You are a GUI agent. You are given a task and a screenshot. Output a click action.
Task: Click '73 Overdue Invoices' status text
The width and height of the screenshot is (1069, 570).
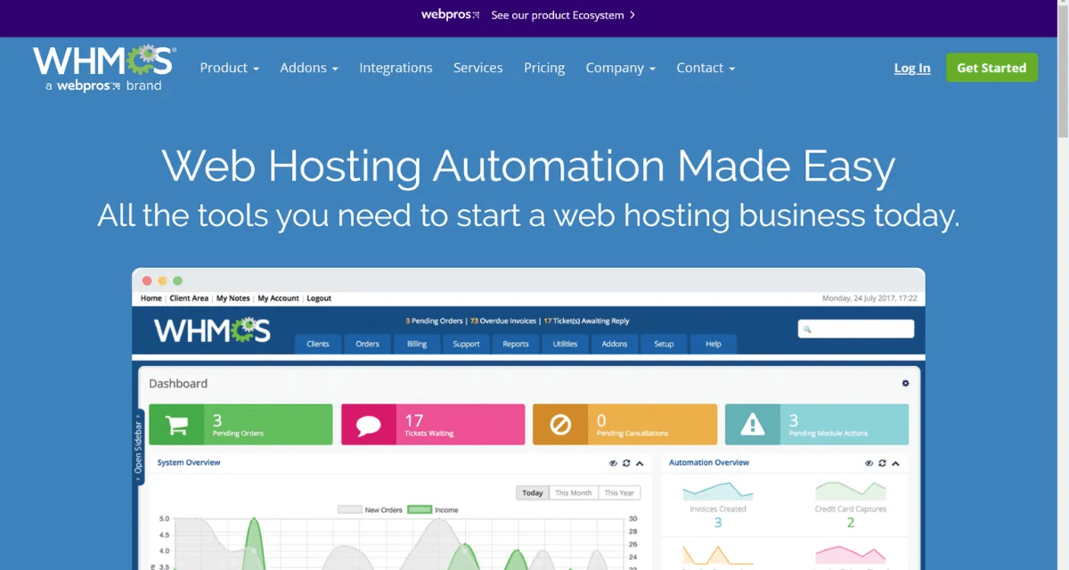pos(503,321)
